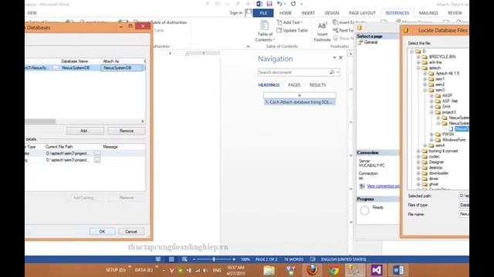Click the account picture beside Sign in
This screenshot has height=277, width=494.
pyautogui.click(x=249, y=13)
